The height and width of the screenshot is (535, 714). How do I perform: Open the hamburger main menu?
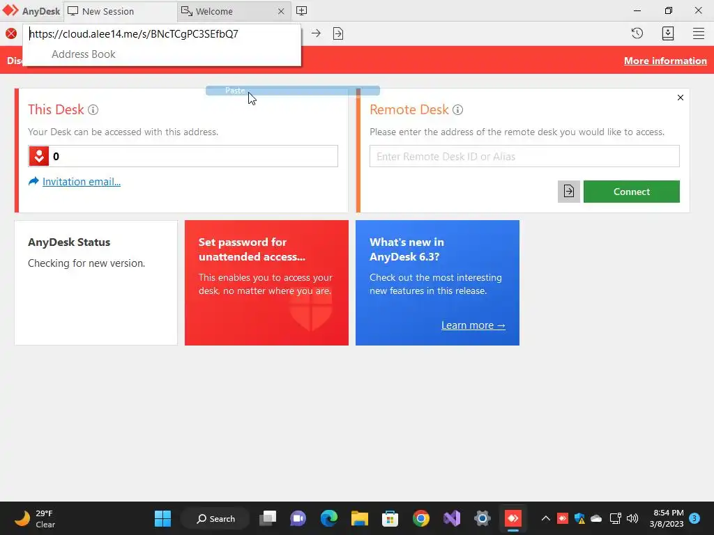tap(699, 33)
